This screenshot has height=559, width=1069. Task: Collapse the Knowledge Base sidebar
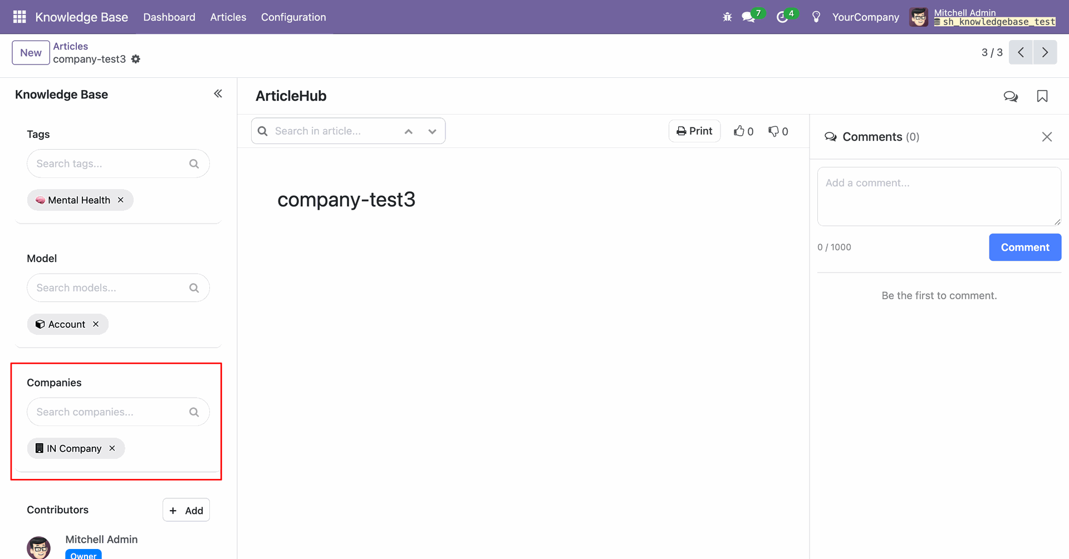pos(218,94)
